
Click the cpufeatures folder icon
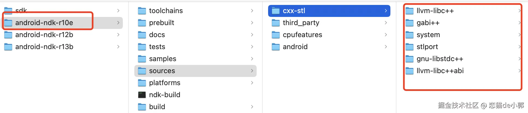pyautogui.click(x=276, y=35)
